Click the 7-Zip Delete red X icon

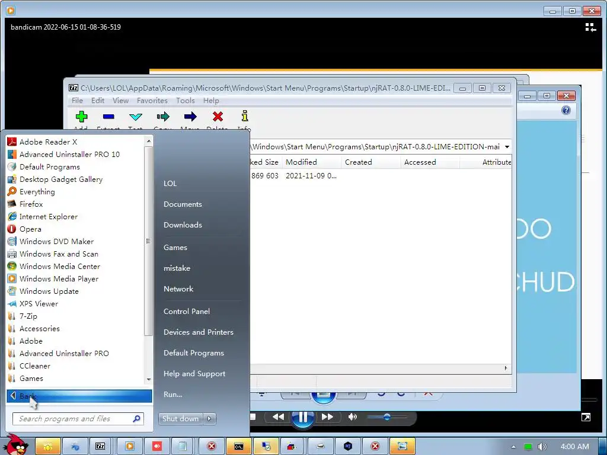point(218,117)
